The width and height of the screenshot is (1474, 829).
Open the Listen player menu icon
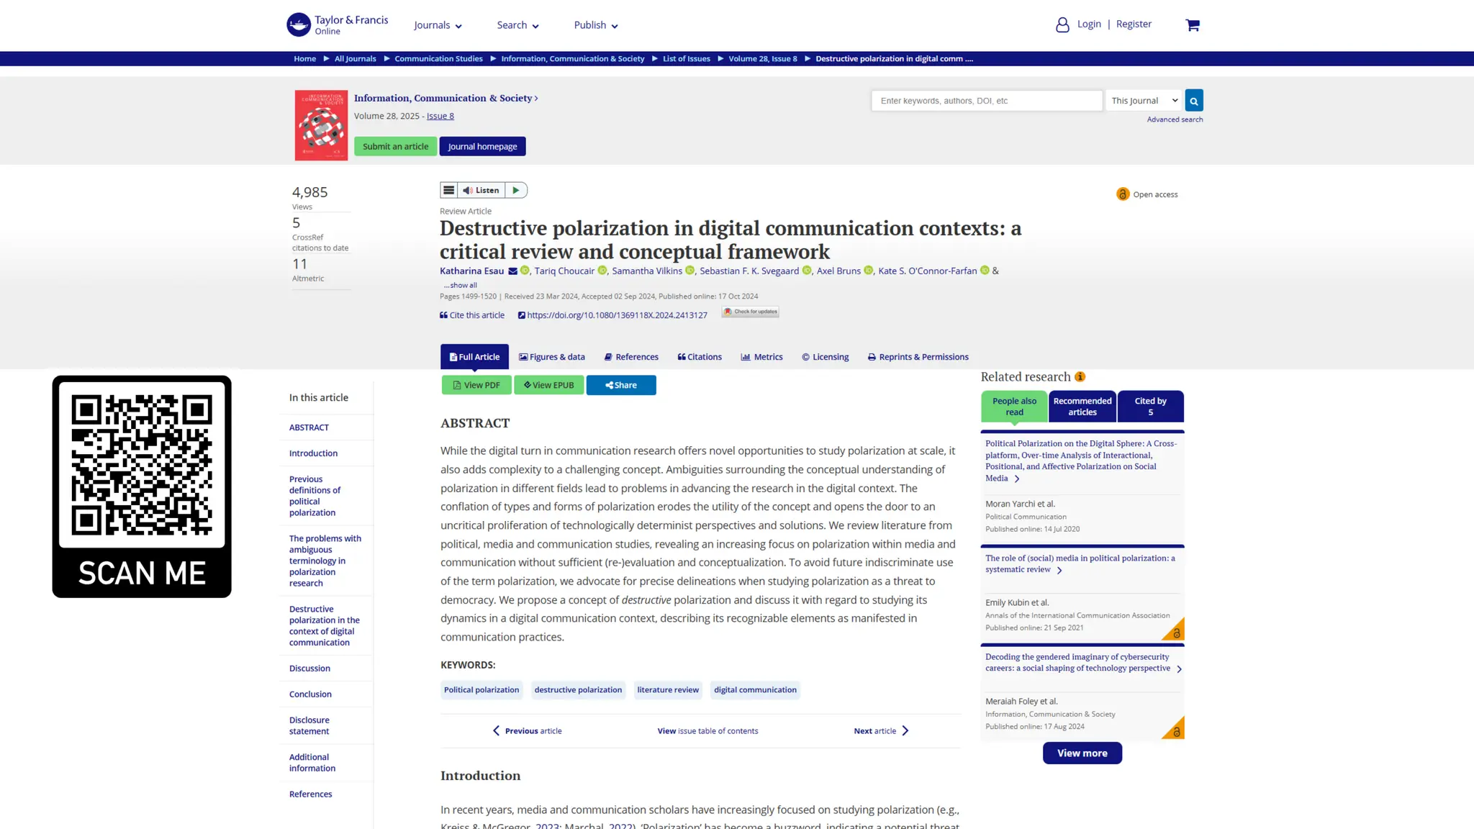(x=448, y=190)
